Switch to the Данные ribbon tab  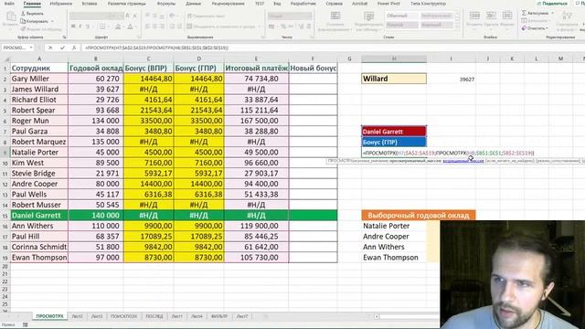(193, 4)
